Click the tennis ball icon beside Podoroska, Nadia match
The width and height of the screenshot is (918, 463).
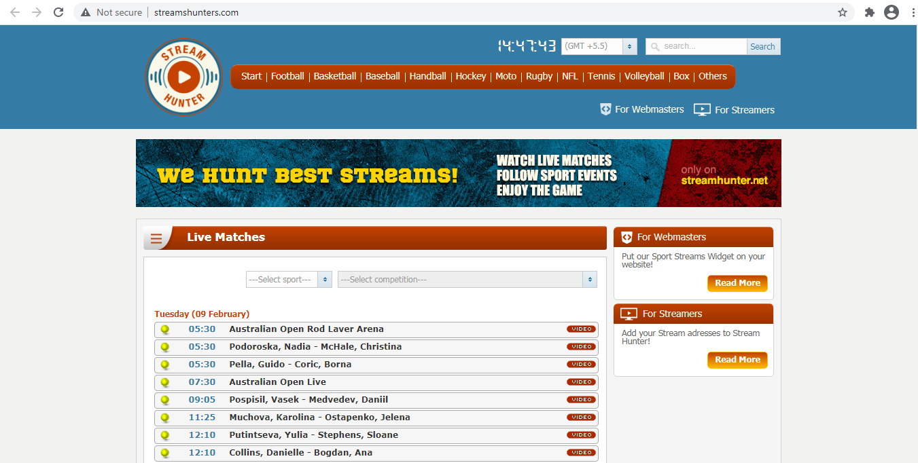[x=164, y=348]
